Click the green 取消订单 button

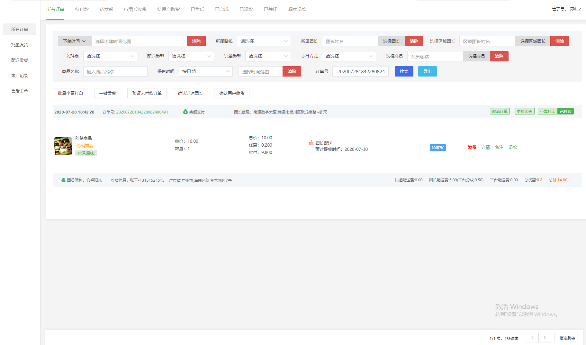500,112
